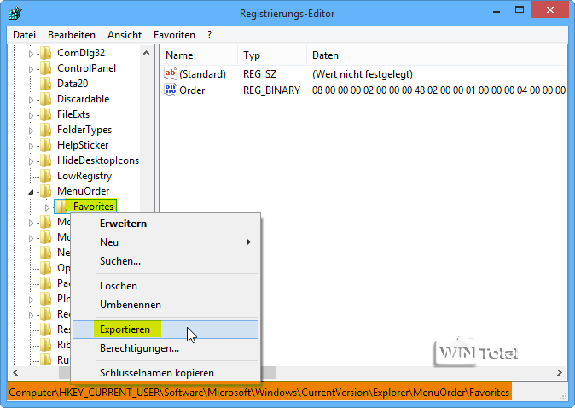Click the HelpSticker folder icon
Screen dimensions: 575x408
point(46,145)
